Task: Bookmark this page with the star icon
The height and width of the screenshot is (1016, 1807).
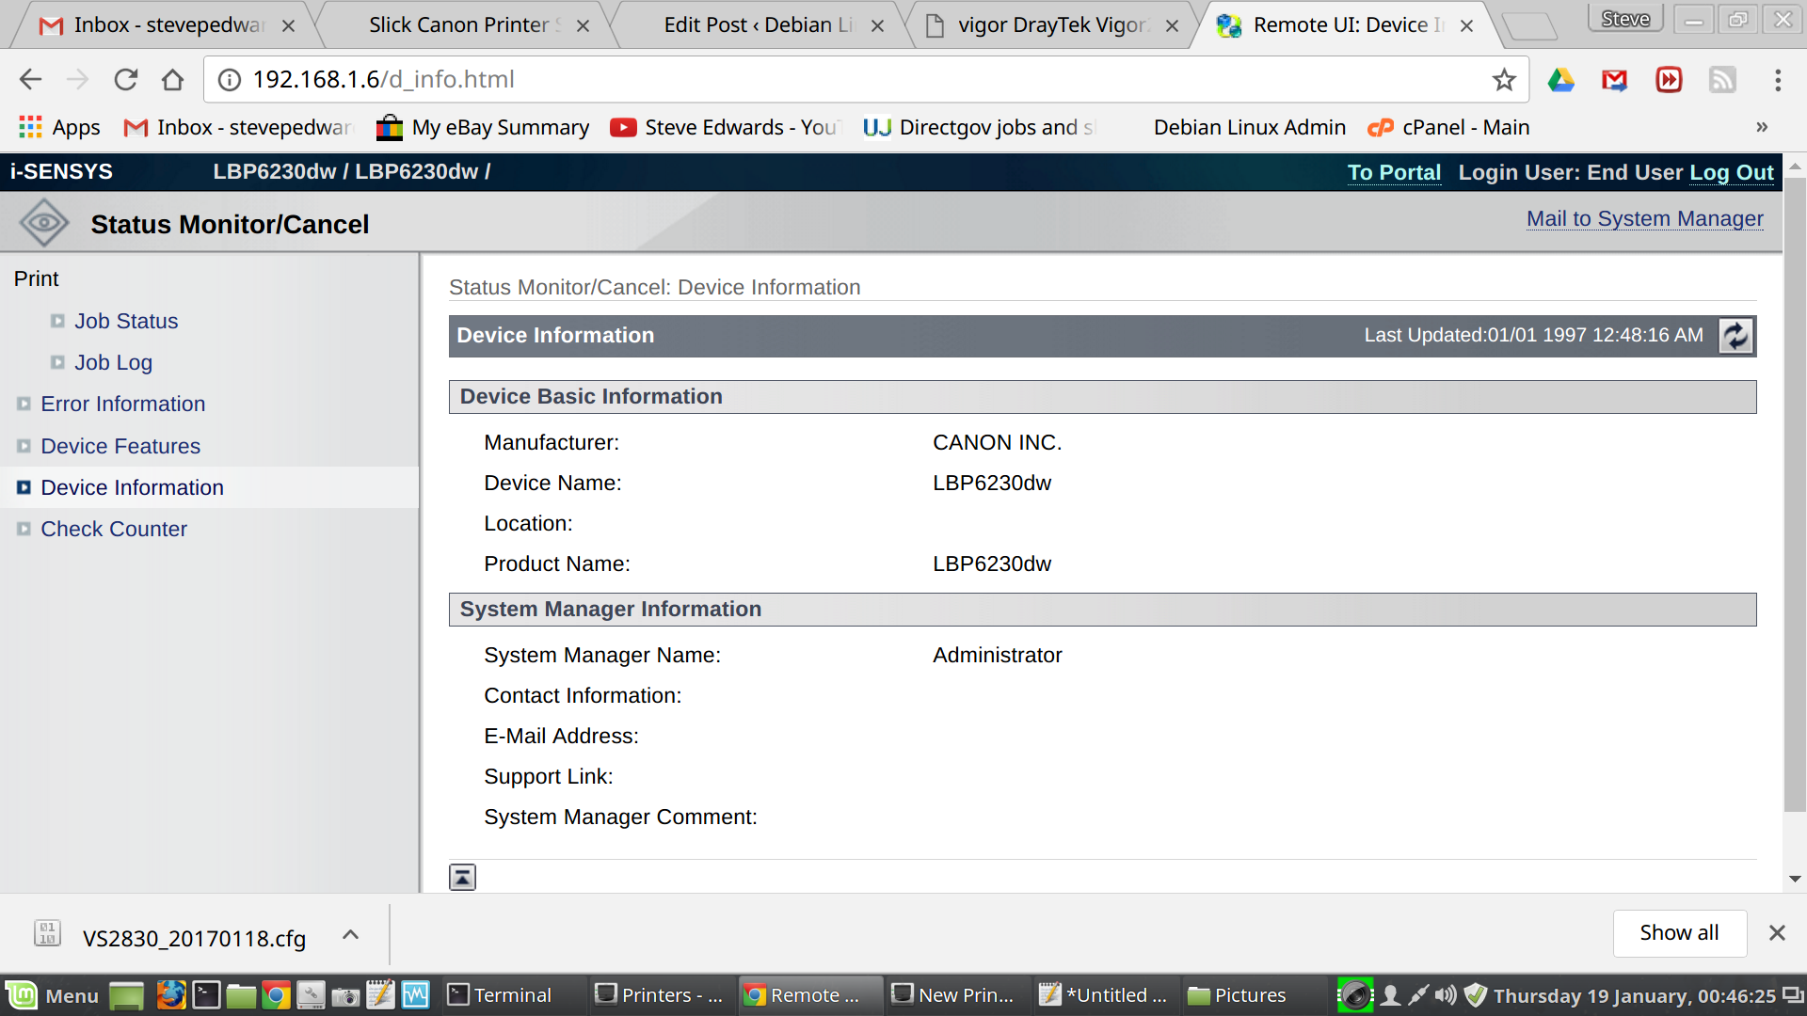Action: (x=1504, y=80)
